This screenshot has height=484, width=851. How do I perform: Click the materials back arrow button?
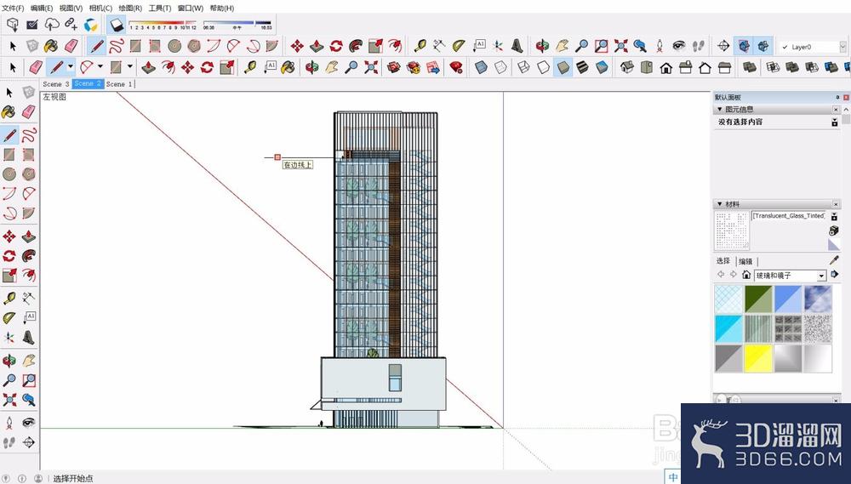721,275
